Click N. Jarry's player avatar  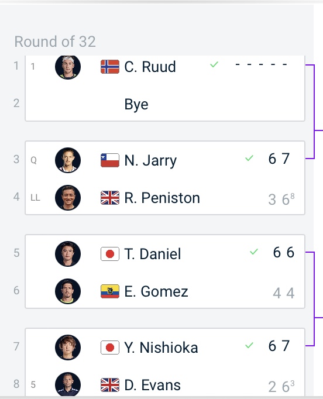tap(68, 160)
